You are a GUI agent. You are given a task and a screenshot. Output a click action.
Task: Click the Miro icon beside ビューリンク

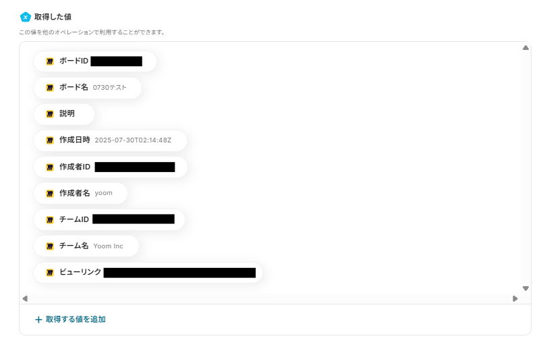pos(50,273)
